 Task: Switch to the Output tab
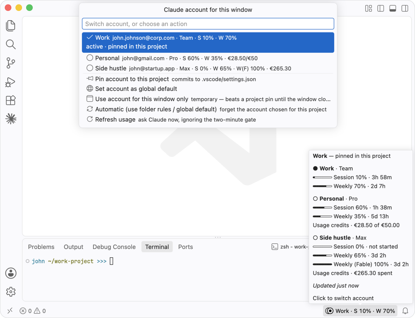(73, 247)
